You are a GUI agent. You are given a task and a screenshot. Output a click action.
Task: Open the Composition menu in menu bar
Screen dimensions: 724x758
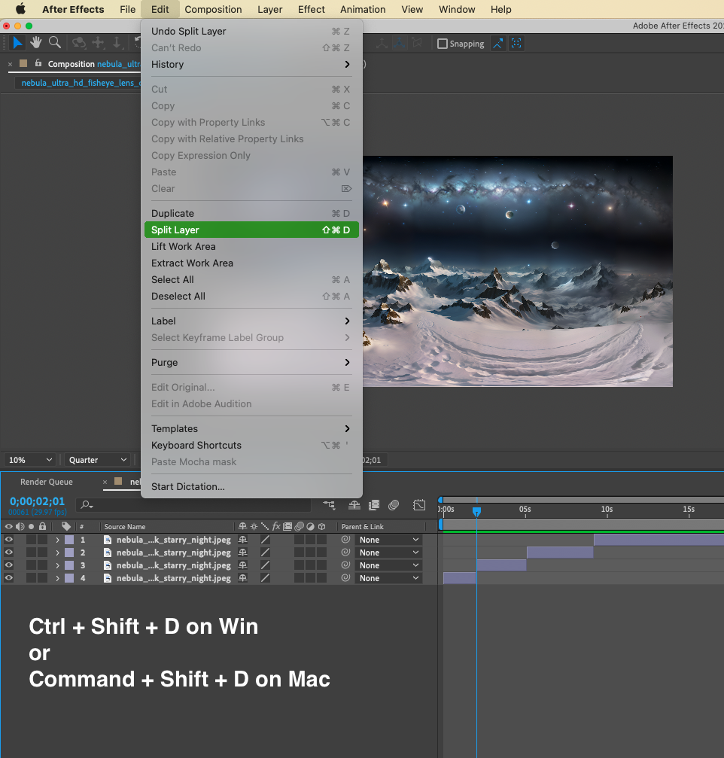213,10
